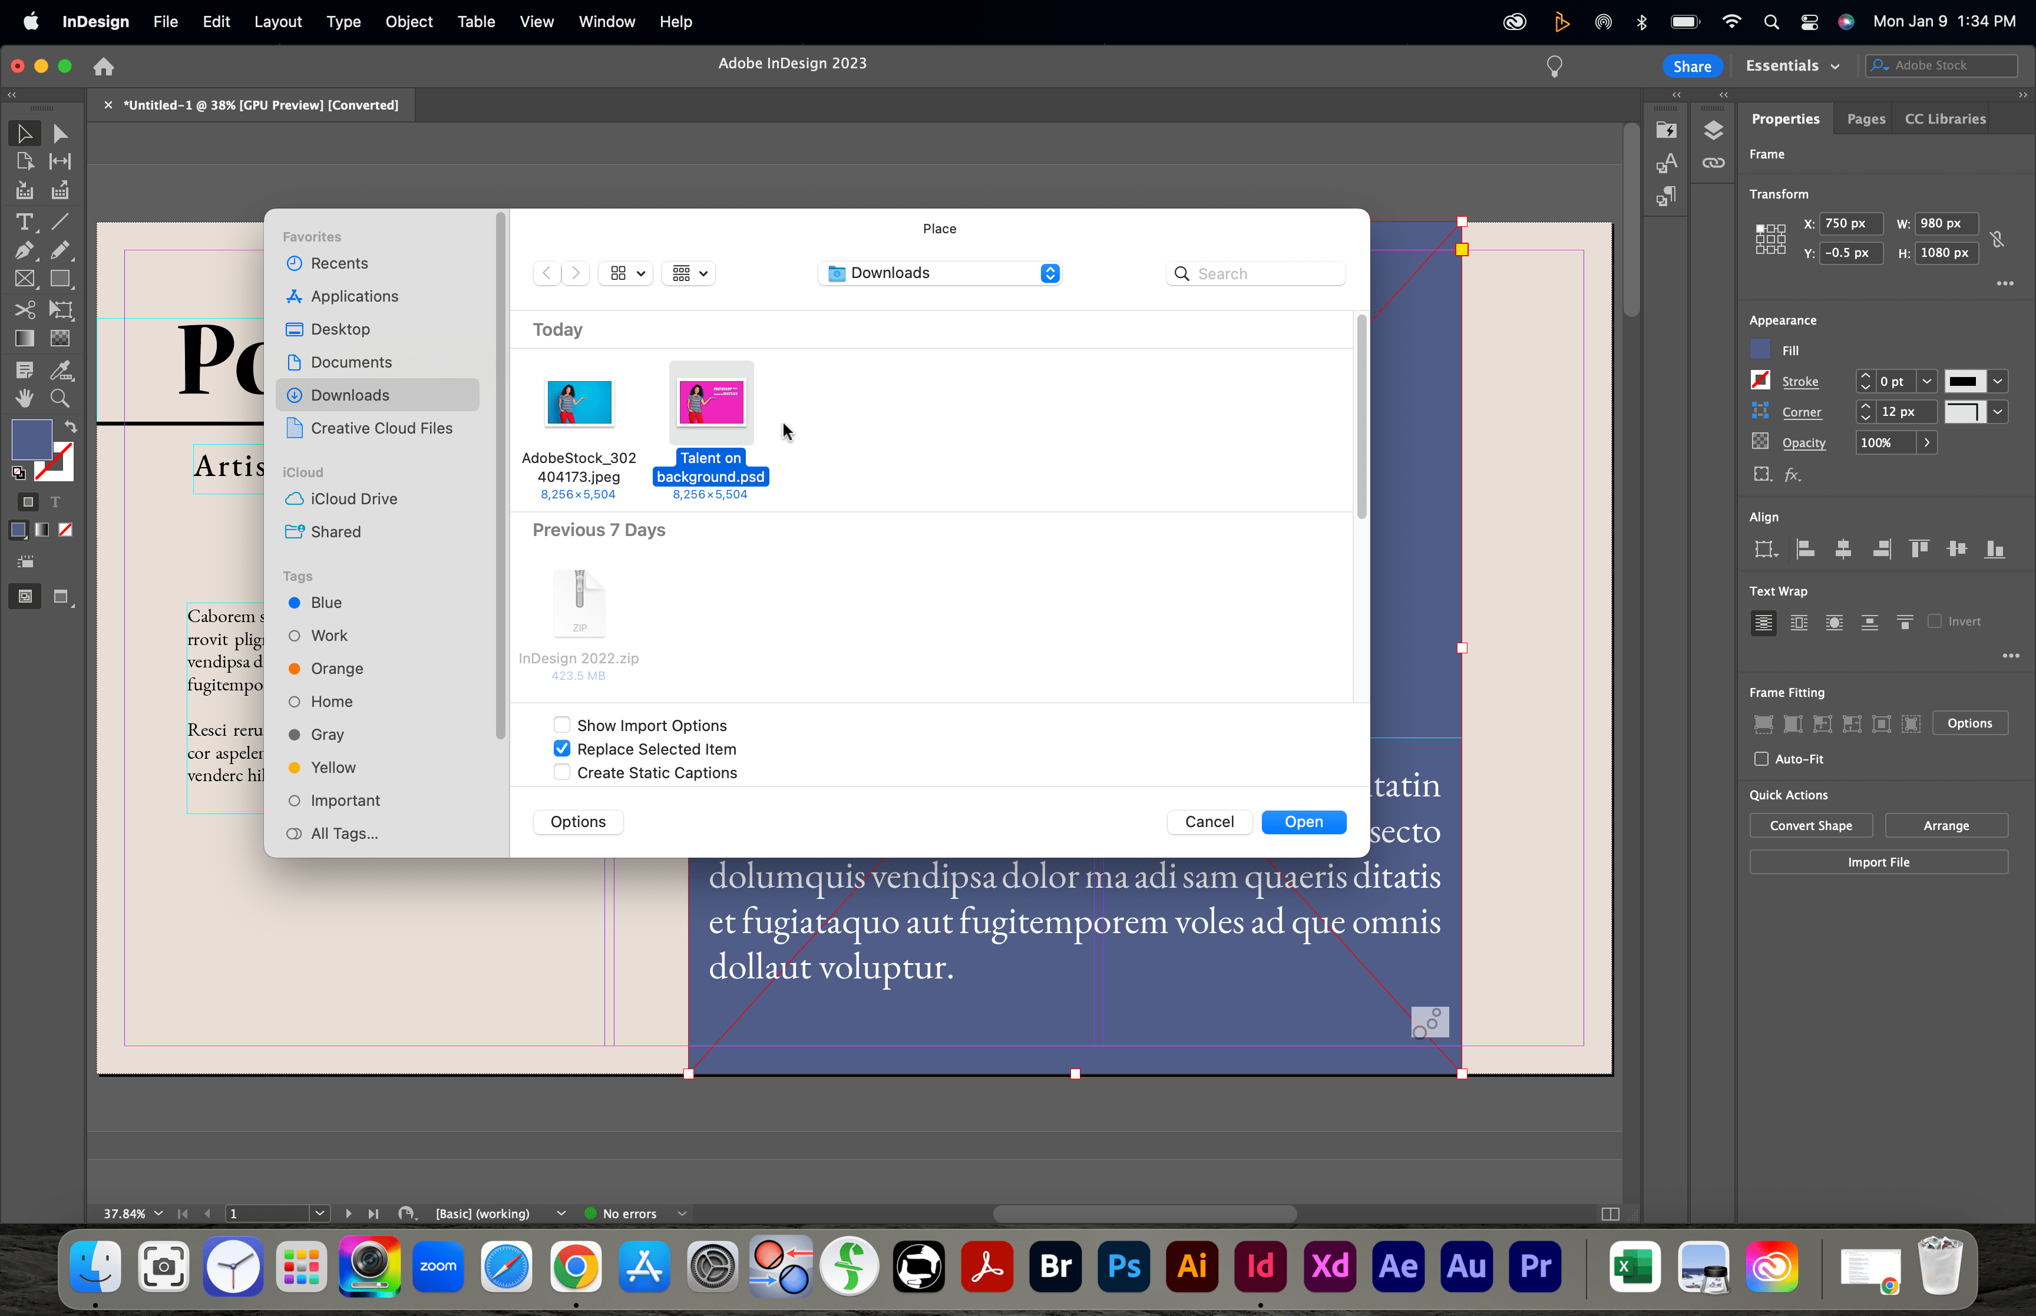This screenshot has height=1316, width=2036.
Task: Uncheck Replace Selected Item
Action: 562,749
